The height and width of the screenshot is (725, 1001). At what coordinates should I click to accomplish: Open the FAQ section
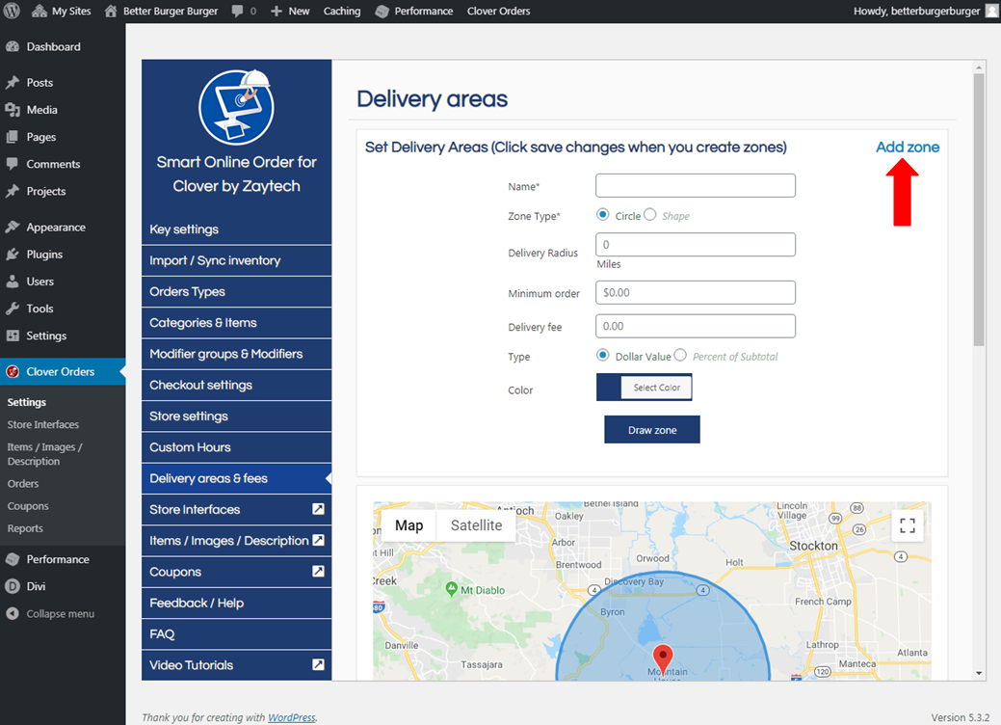tap(236, 634)
